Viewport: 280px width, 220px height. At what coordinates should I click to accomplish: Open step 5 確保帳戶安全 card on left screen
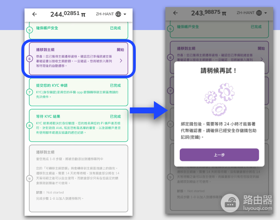79,30
